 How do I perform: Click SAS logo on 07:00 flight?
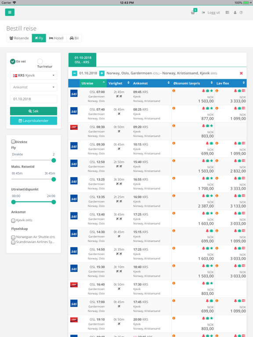pos(74,93)
